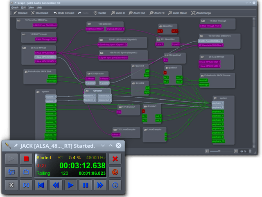Rewind transport to start
The width and height of the screenshot is (262, 197).
(41, 185)
